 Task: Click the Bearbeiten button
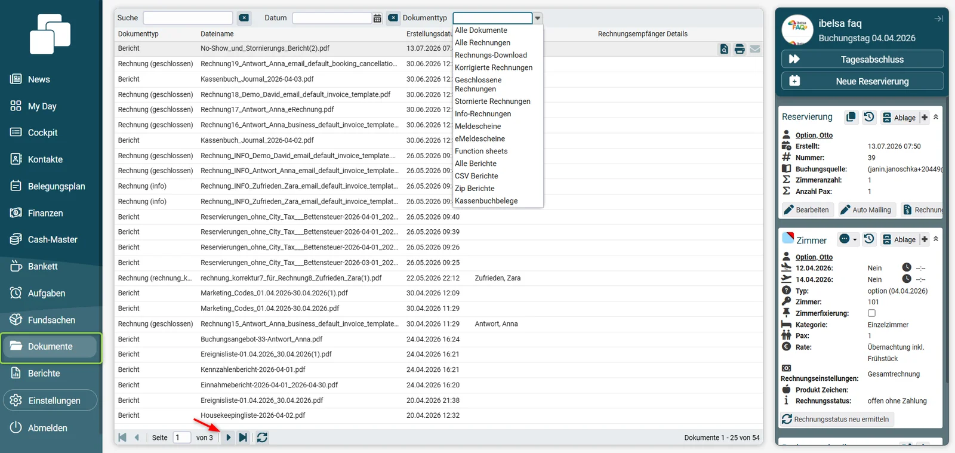click(x=808, y=210)
